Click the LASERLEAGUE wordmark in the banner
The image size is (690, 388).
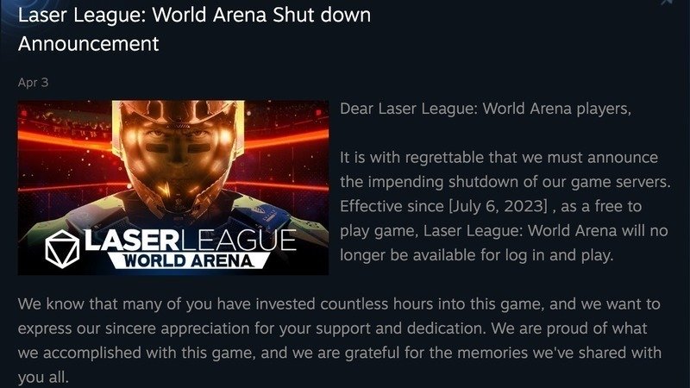[190, 241]
